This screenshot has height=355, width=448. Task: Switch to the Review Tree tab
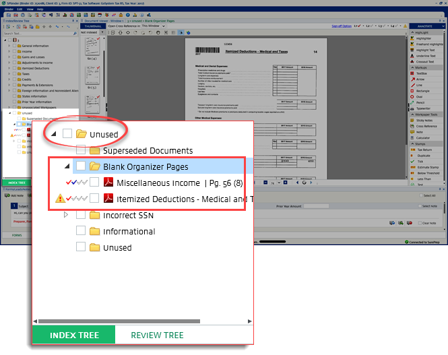[x=157, y=335]
